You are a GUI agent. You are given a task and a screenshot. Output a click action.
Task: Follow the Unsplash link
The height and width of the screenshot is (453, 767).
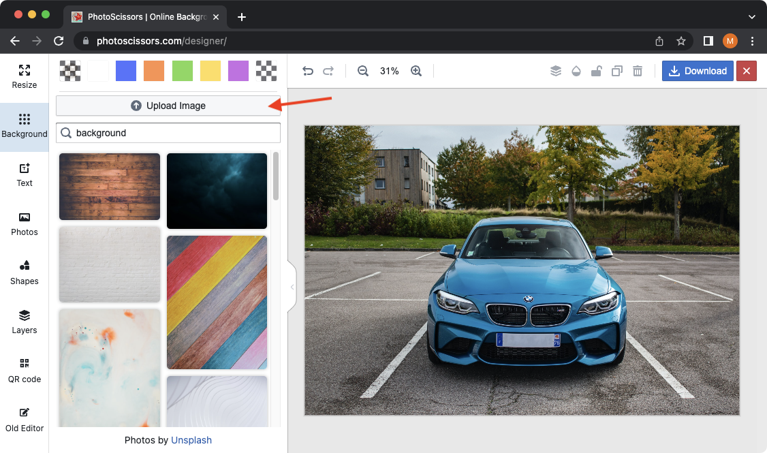pyautogui.click(x=191, y=440)
